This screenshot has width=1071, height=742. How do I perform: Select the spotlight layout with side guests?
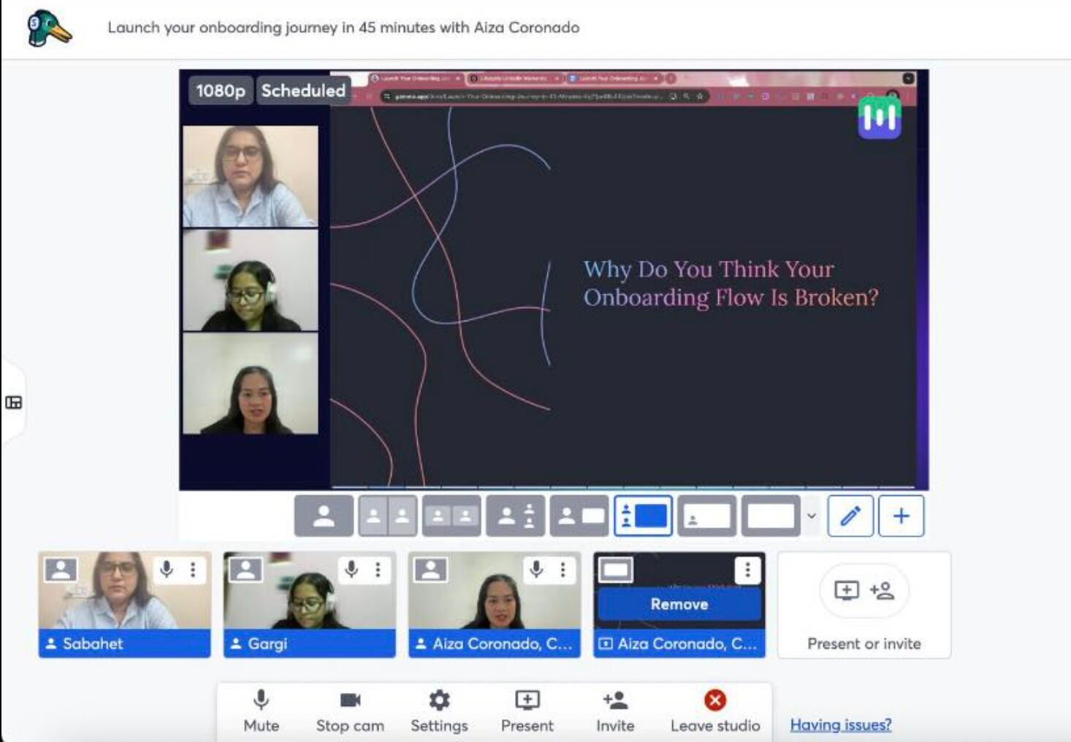515,516
